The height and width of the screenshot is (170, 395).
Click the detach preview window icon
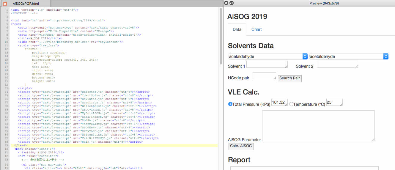coord(232,3)
